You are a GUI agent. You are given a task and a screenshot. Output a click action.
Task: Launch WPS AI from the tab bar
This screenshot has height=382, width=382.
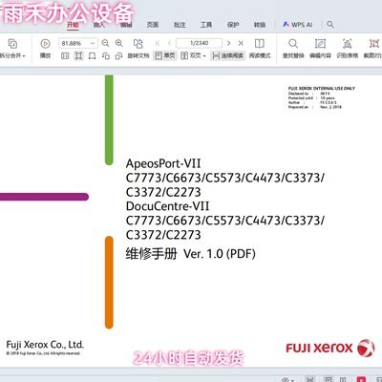(298, 25)
